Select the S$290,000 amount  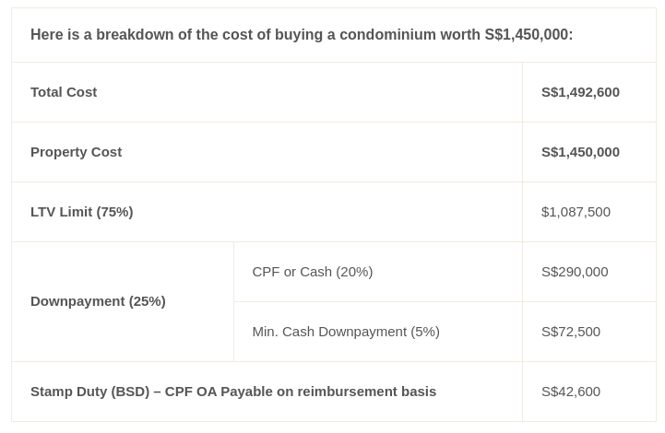pyautogui.click(x=575, y=272)
